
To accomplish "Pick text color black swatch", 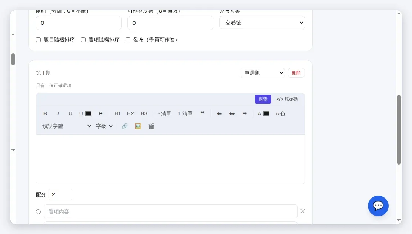I will pos(266,113).
